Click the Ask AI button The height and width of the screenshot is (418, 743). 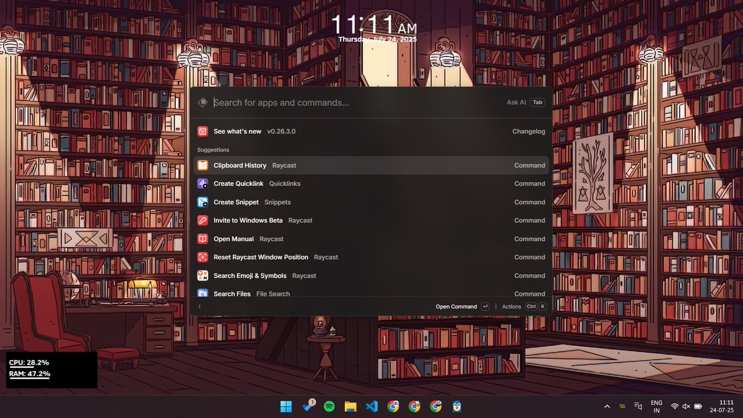tap(516, 102)
